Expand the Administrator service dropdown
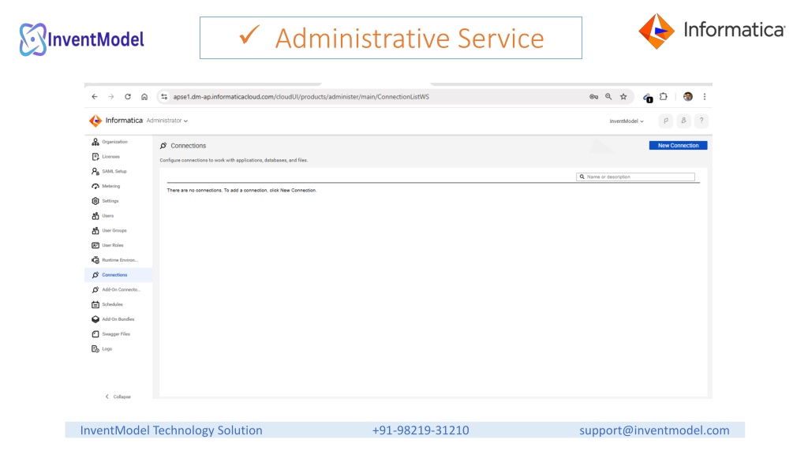808x454 pixels. [167, 121]
